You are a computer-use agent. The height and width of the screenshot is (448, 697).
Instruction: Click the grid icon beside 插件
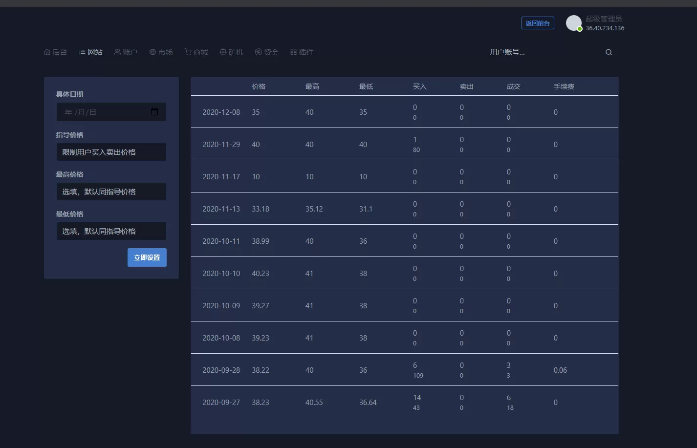(293, 52)
